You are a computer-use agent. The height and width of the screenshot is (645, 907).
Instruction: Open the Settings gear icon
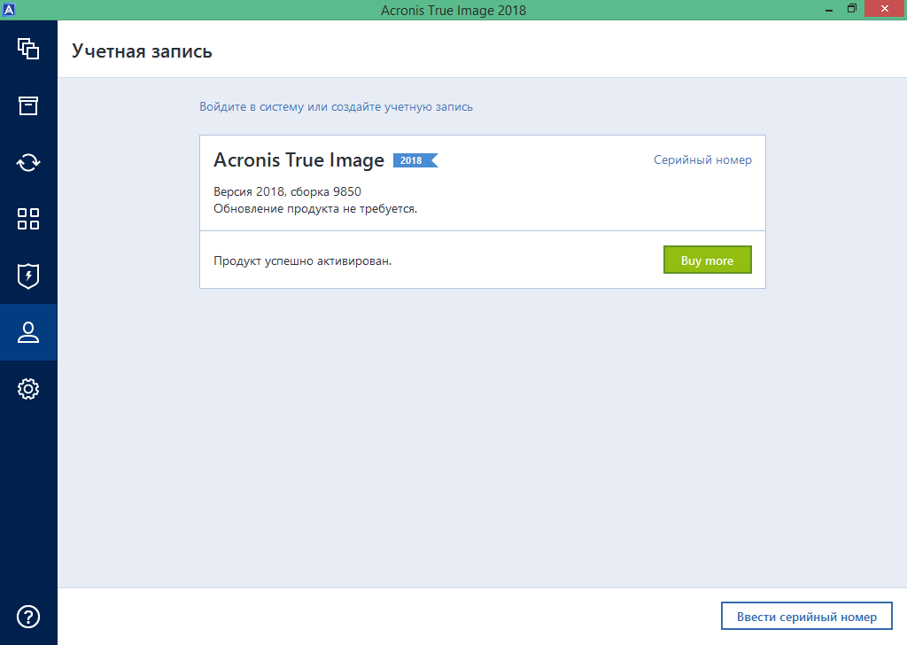tap(28, 389)
